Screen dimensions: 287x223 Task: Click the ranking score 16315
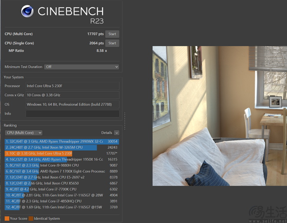point(113,160)
